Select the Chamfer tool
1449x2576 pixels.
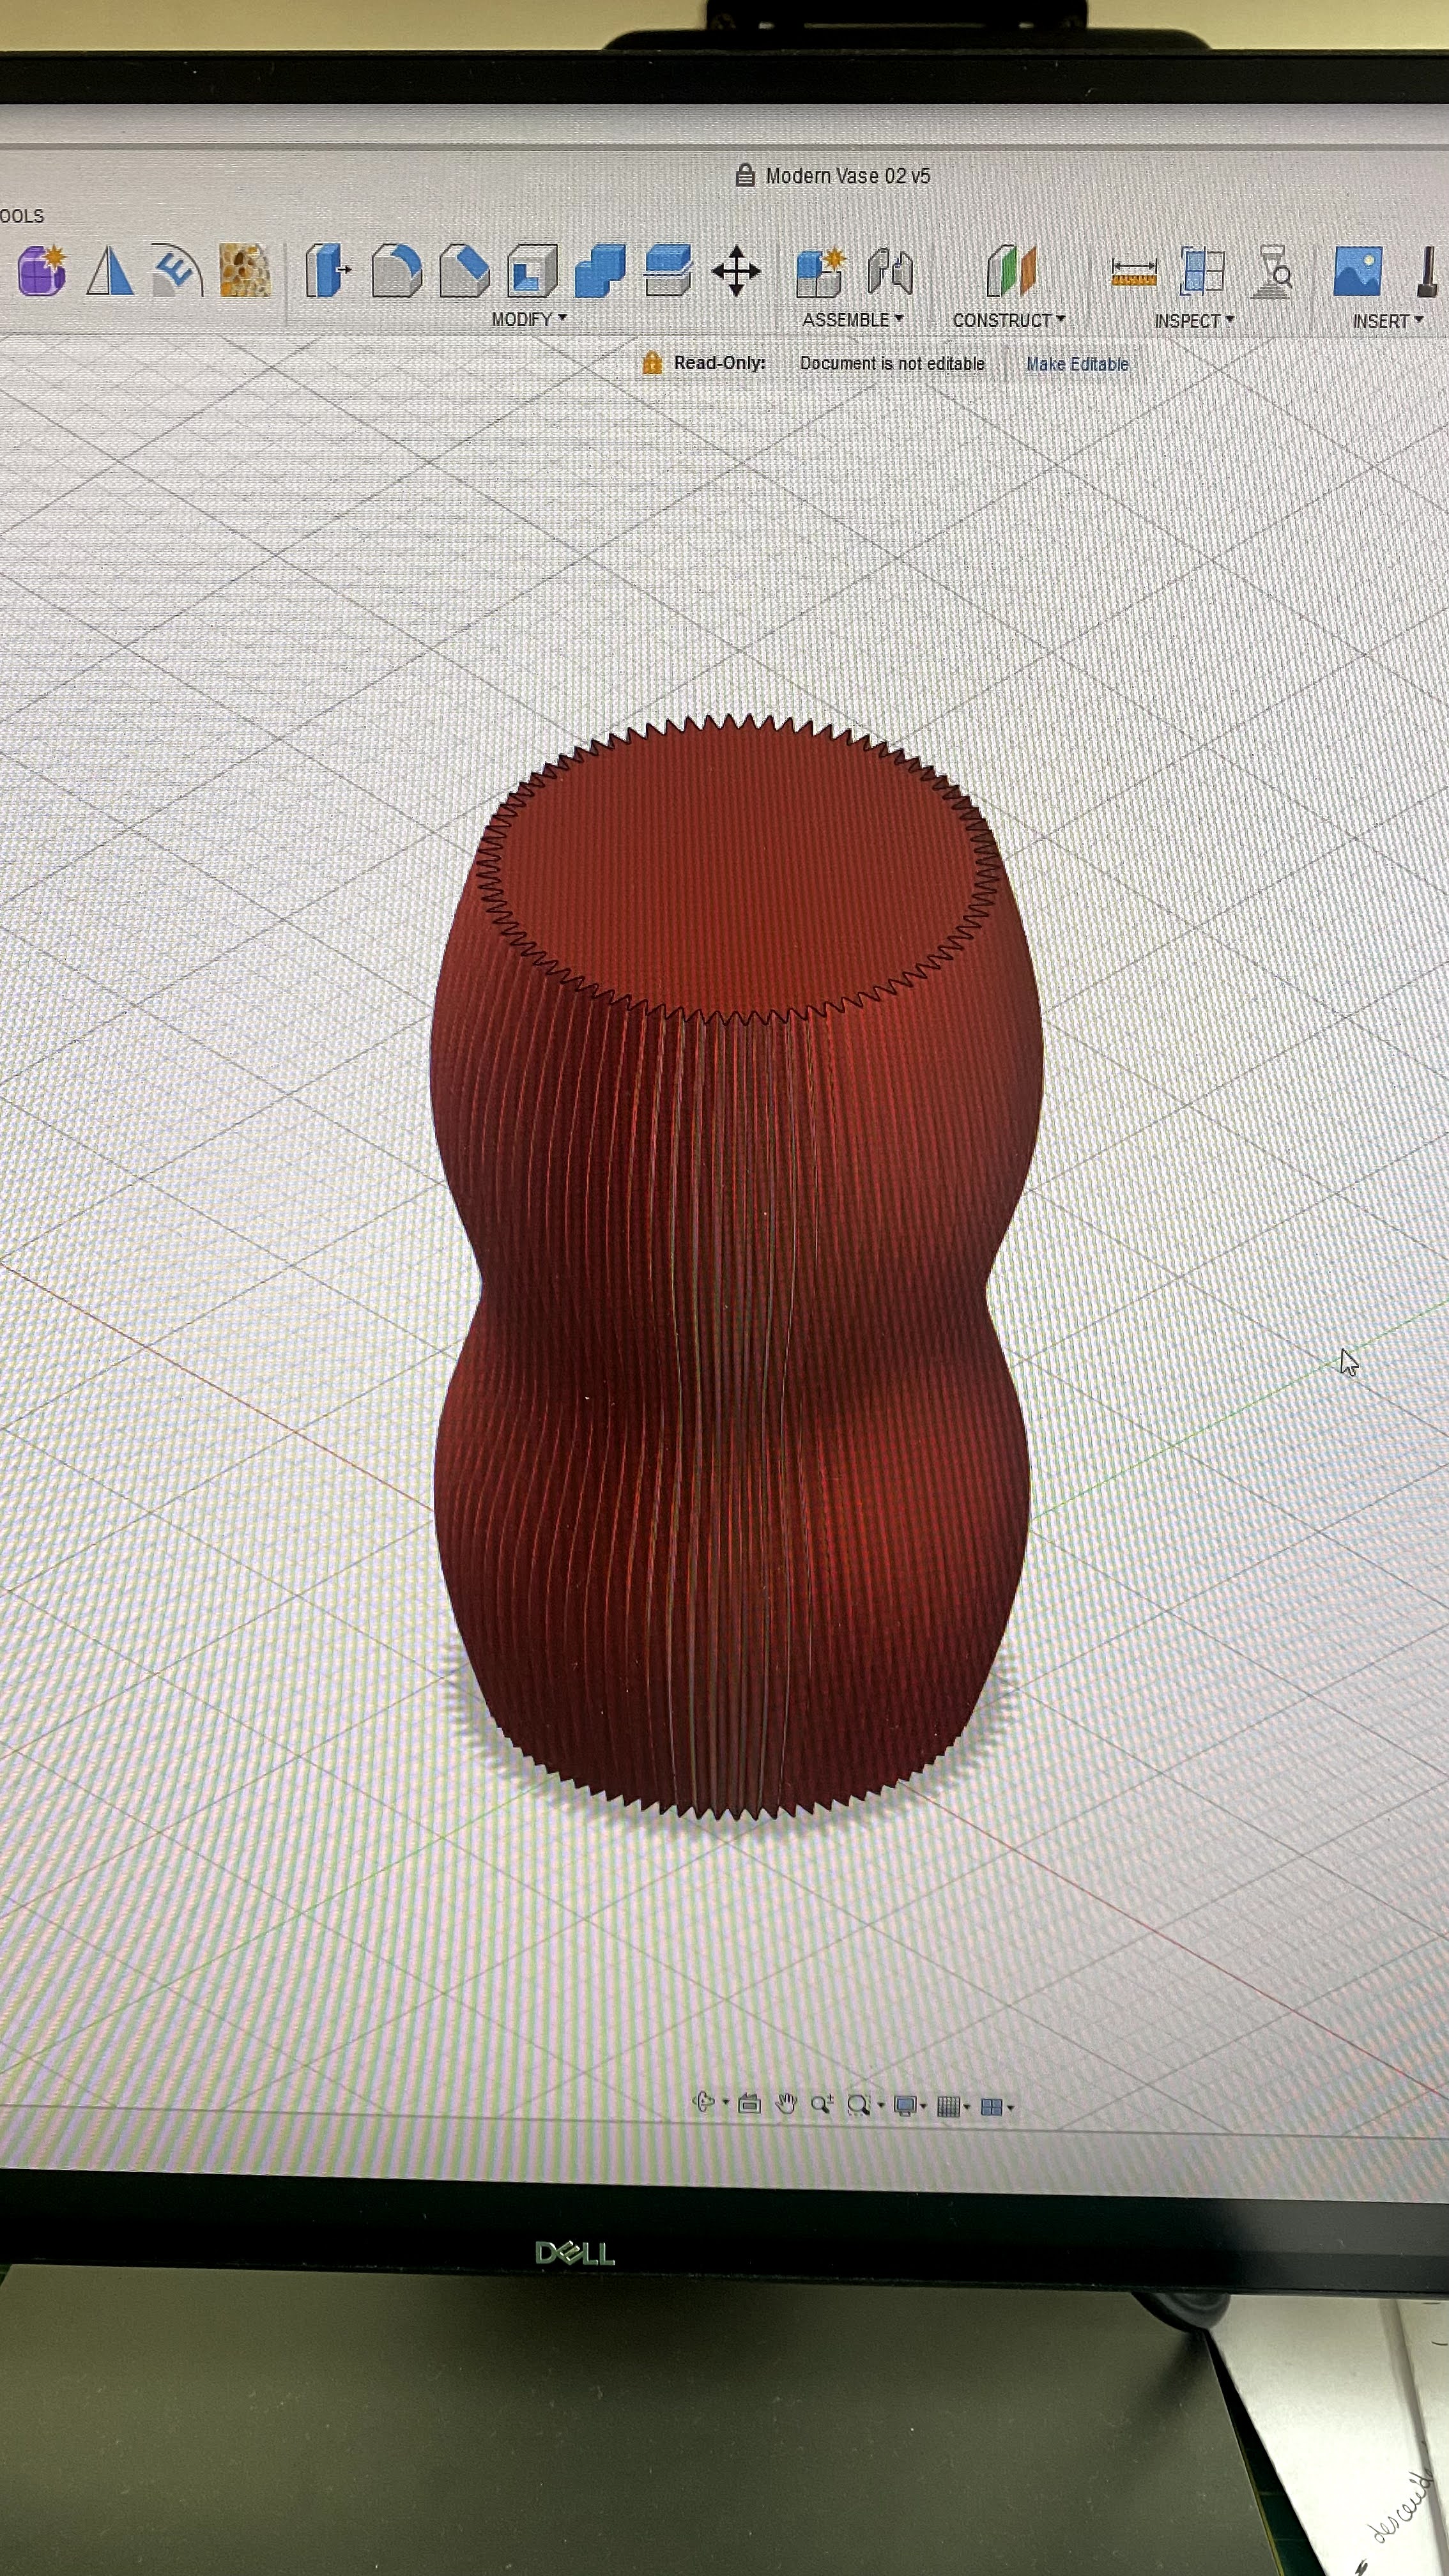465,271
